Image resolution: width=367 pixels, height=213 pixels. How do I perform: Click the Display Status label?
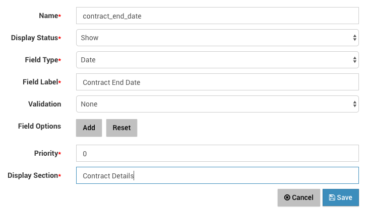click(x=34, y=38)
